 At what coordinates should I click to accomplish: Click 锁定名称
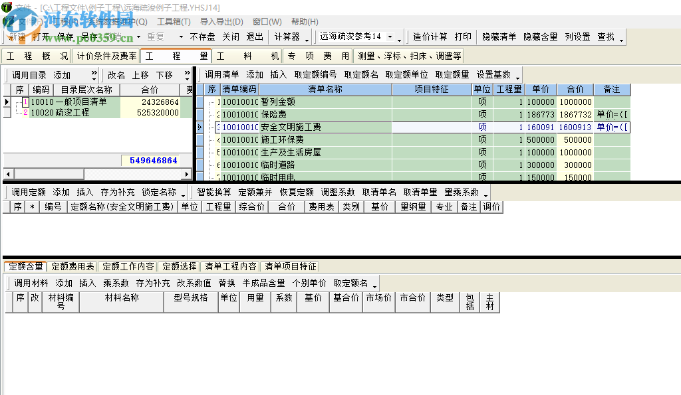[x=158, y=192]
